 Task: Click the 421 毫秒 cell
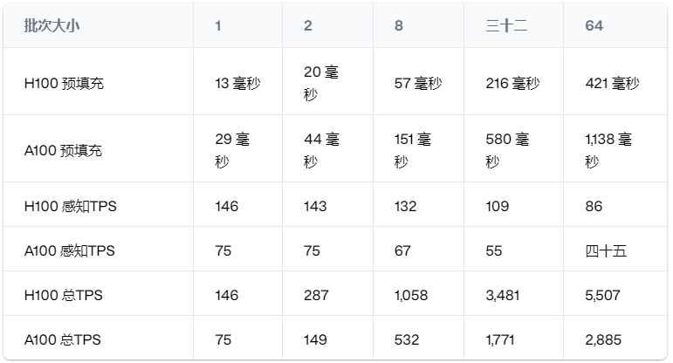[612, 84]
